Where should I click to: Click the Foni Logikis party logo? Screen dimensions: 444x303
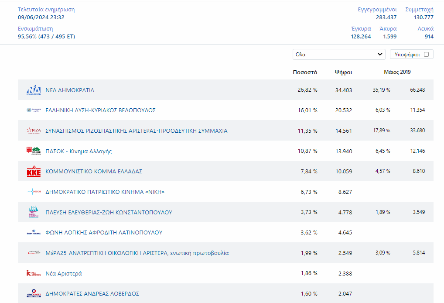pos(34,232)
